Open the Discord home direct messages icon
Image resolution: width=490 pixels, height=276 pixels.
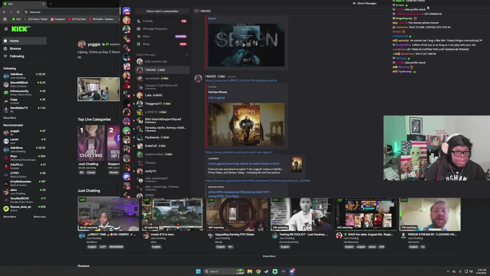[126, 11]
